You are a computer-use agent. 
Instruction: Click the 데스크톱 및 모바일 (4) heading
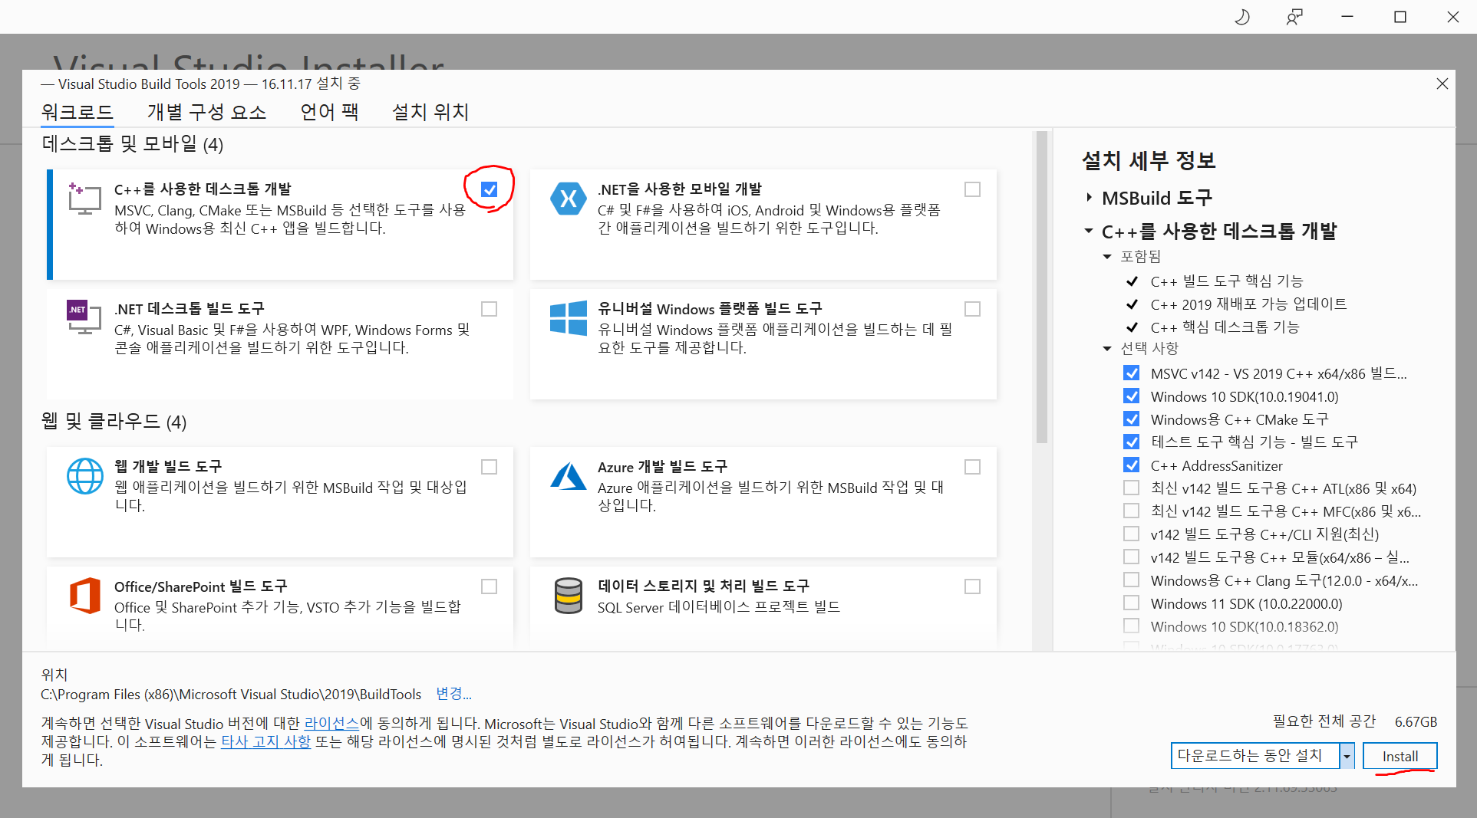click(133, 144)
